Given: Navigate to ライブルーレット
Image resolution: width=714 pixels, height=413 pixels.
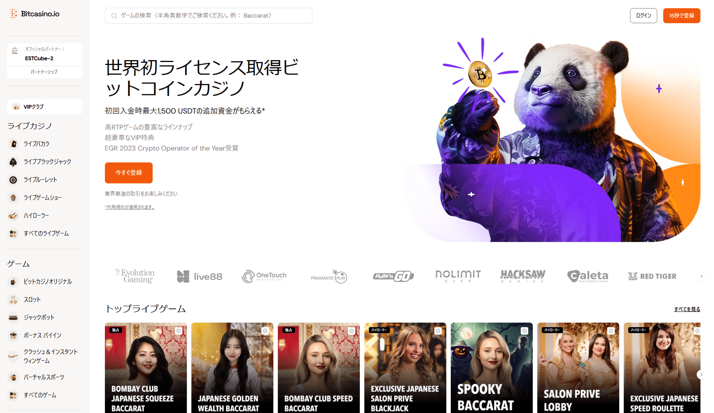Looking at the screenshot, I should [x=40, y=180].
